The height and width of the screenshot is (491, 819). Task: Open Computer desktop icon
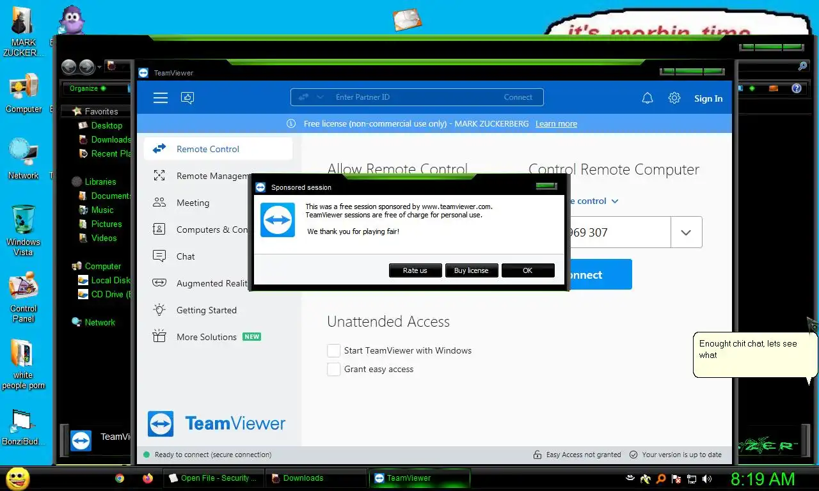pos(24,93)
